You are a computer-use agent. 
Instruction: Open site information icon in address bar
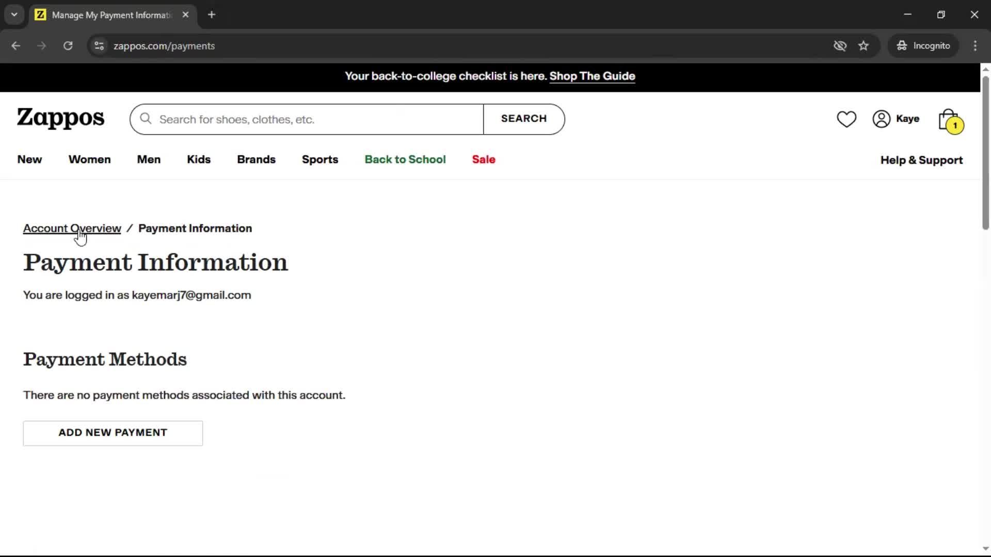point(99,46)
